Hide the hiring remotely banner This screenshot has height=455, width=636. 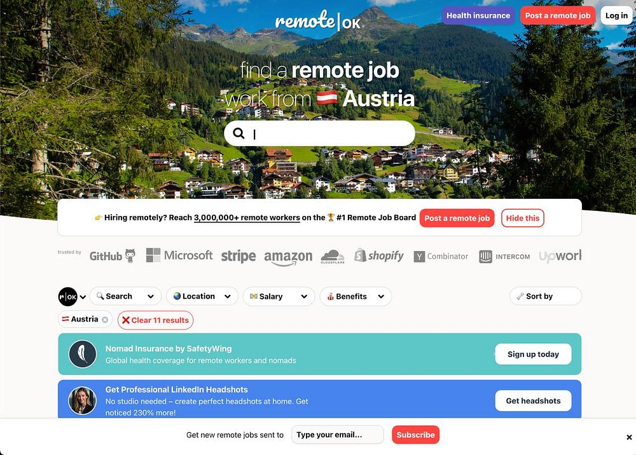pos(522,218)
